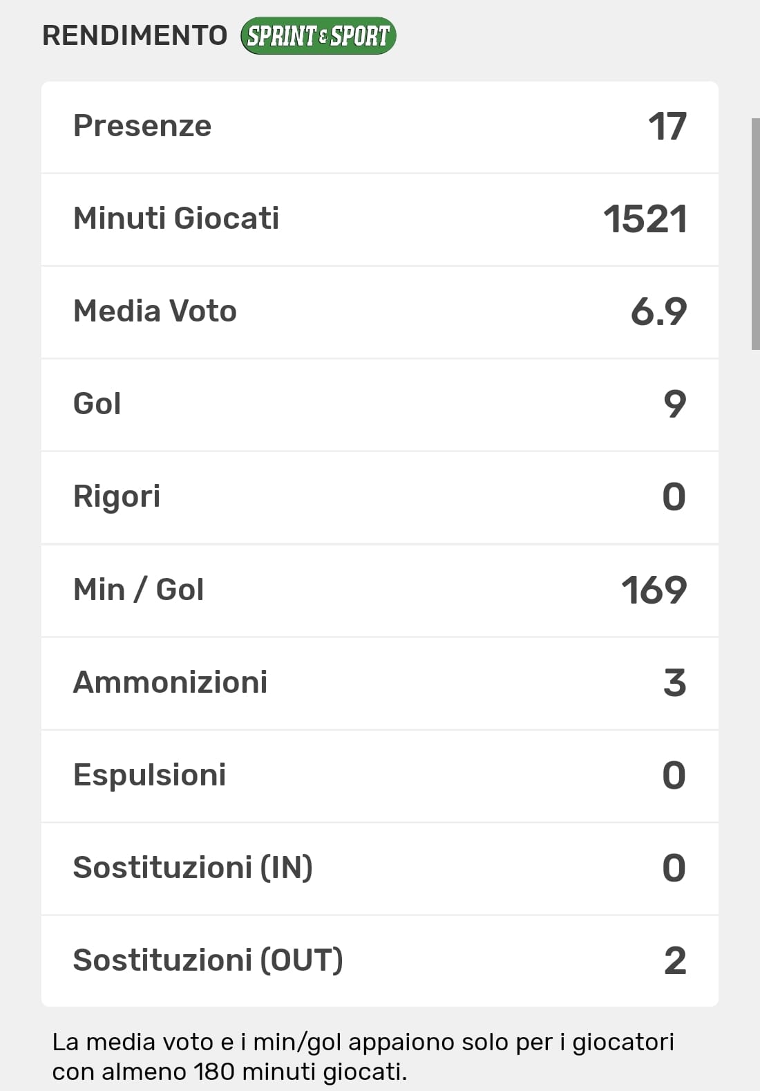This screenshot has height=1091, width=760.
Task: Click the Media Voto row
Action: (x=380, y=312)
